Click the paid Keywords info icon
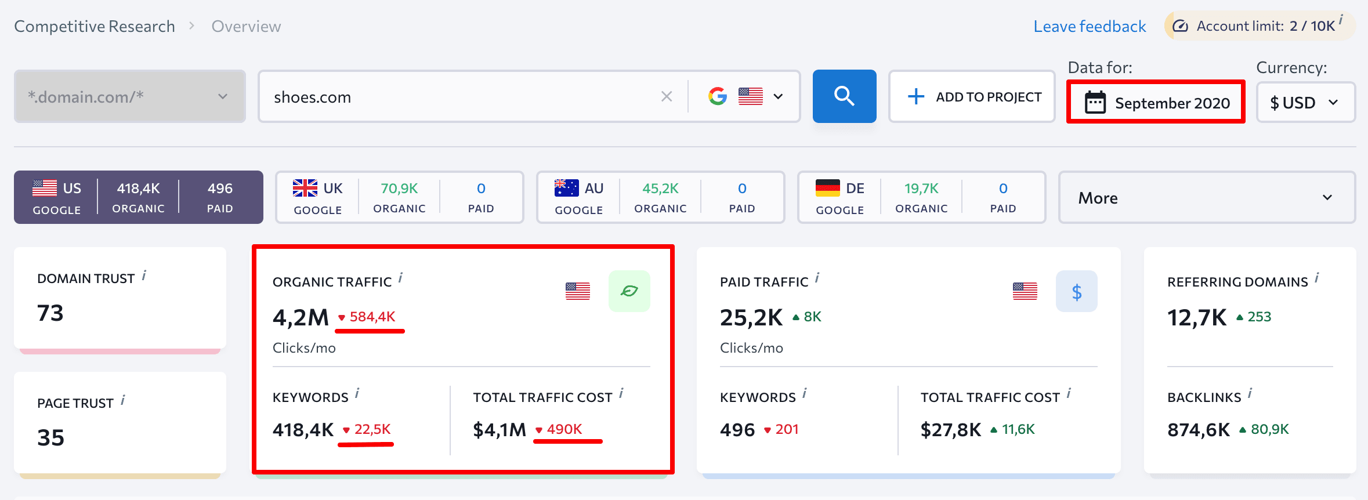This screenshot has width=1368, height=500. pyautogui.click(x=805, y=393)
